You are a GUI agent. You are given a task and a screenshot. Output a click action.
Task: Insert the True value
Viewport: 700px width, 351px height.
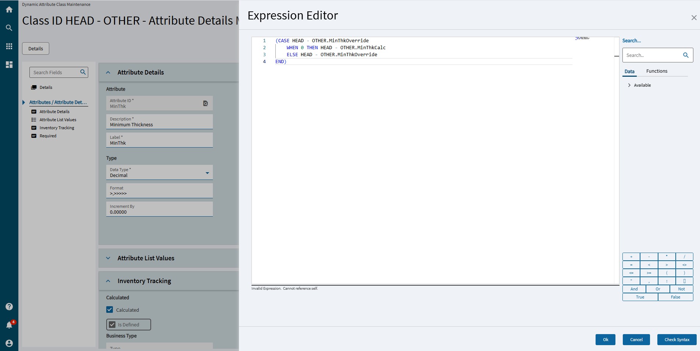pos(640,297)
